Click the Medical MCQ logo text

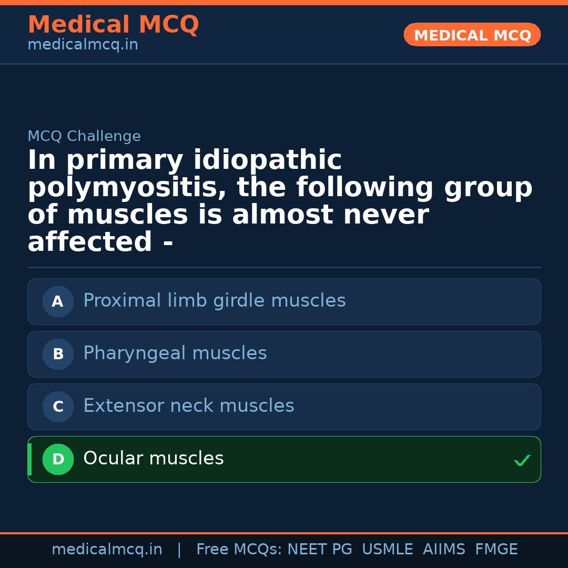point(113,24)
